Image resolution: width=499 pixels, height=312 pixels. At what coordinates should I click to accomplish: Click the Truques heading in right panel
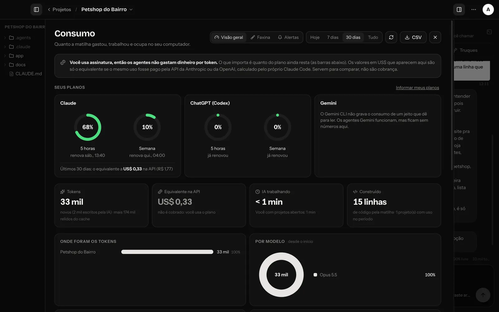click(468, 50)
